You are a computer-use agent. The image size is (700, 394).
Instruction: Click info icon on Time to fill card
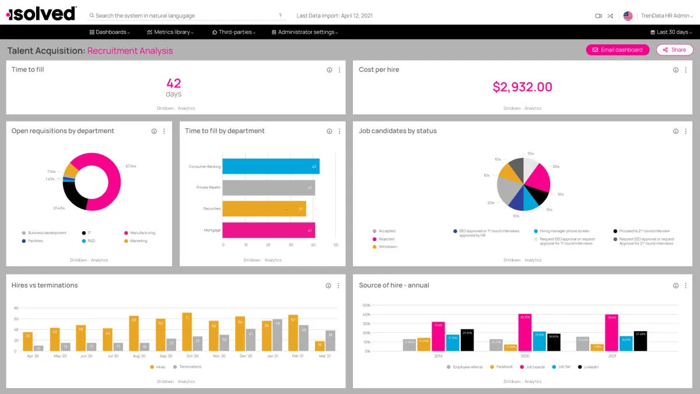[x=329, y=70]
